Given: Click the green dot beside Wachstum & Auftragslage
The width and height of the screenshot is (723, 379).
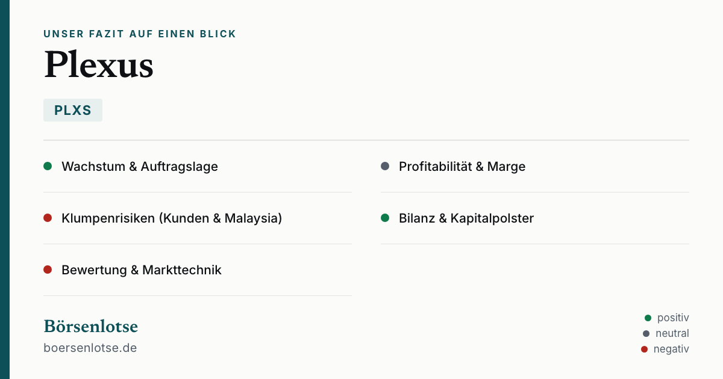Looking at the screenshot, I should (x=48, y=166).
